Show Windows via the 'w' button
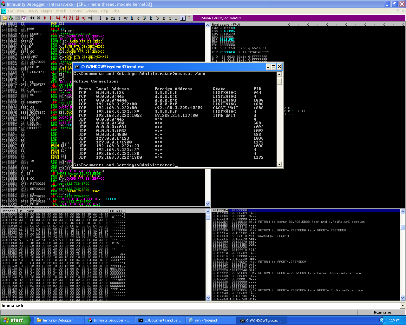The width and height of the screenshot is (406, 325). 126,18
